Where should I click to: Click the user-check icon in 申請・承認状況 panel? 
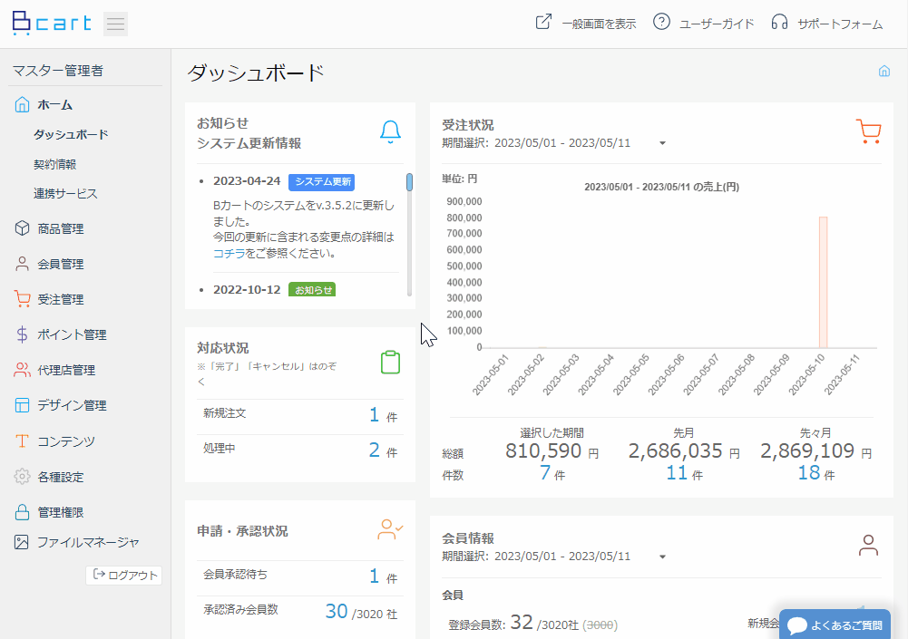[x=390, y=529]
